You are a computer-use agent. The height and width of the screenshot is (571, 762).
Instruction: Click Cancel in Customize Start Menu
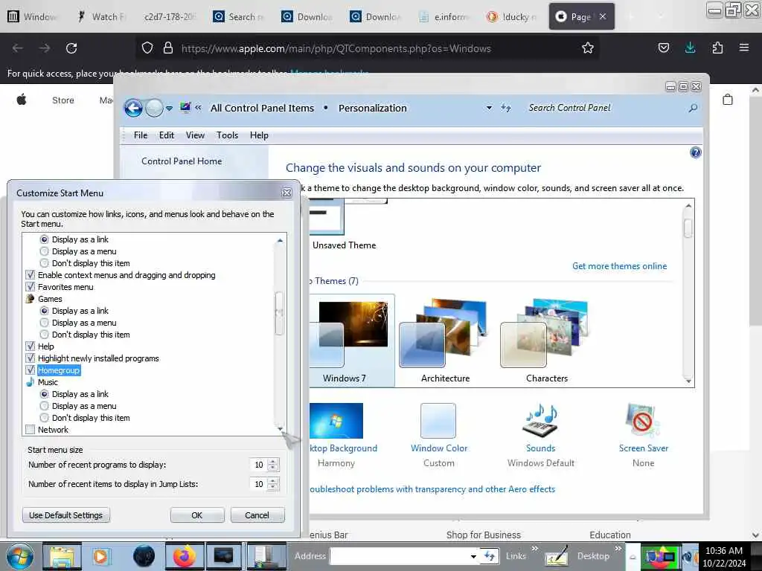tap(257, 515)
